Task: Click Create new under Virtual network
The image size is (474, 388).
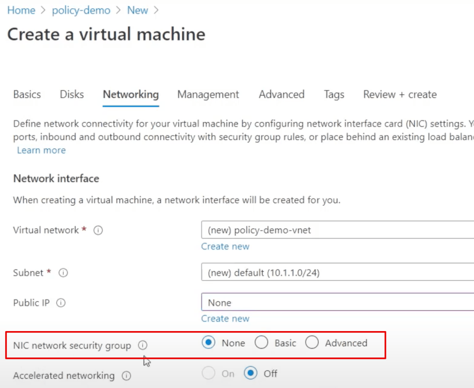Action: 225,246
